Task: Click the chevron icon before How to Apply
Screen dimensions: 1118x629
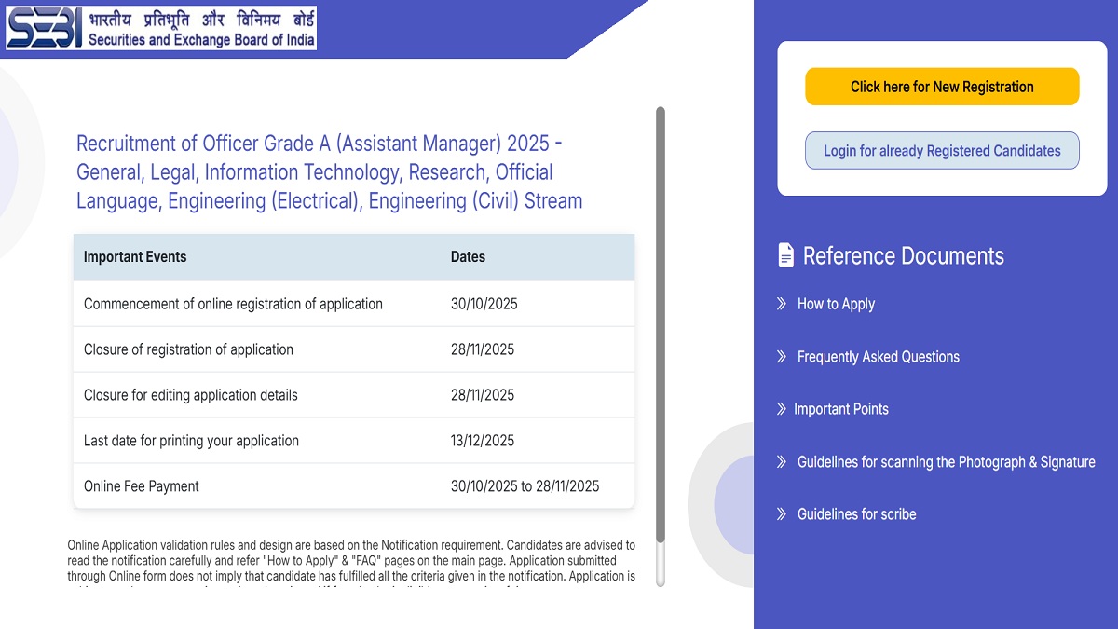Action: point(781,303)
